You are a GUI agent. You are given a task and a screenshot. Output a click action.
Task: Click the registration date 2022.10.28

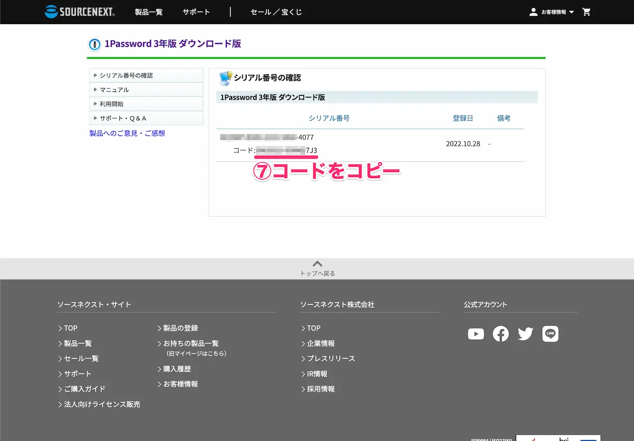click(463, 144)
